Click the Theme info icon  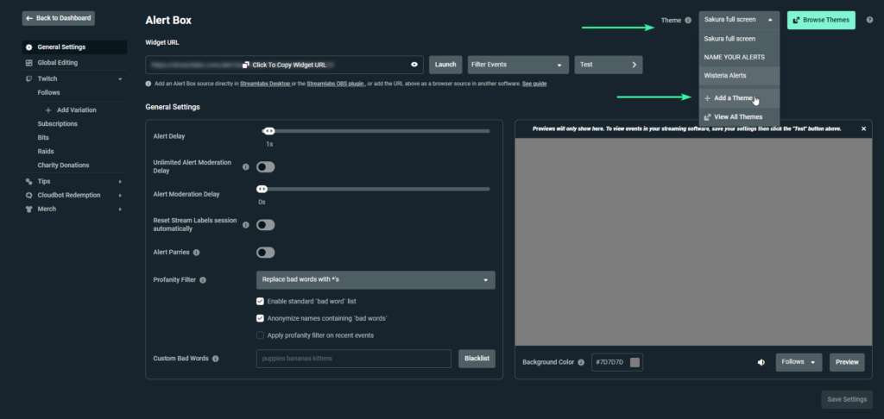coord(688,21)
